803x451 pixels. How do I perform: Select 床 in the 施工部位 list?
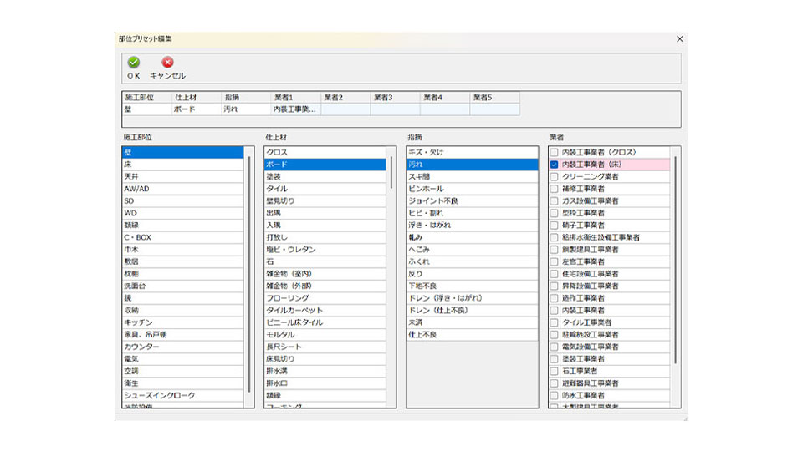point(183,165)
